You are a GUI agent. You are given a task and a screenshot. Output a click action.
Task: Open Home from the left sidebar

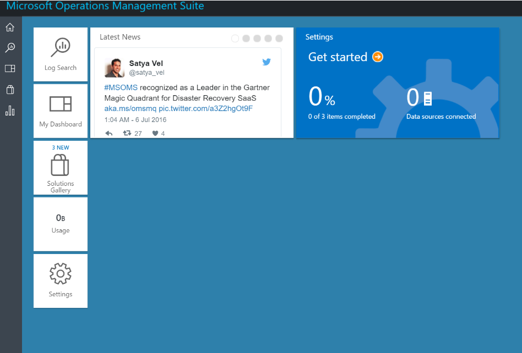[x=10, y=27]
